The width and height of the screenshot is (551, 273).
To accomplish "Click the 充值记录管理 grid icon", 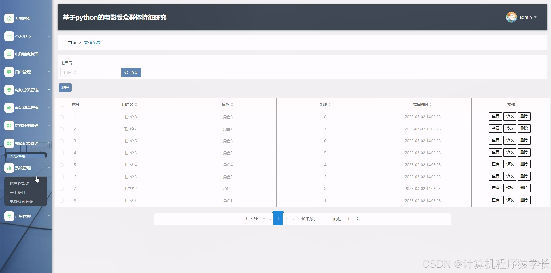I will pos(9,143).
